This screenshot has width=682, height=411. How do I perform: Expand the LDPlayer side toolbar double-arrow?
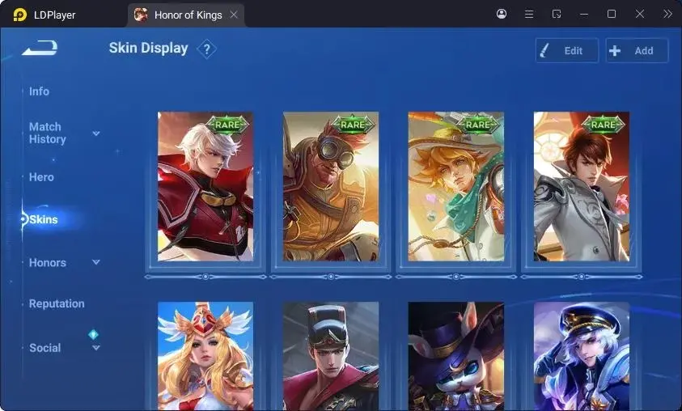[667, 14]
